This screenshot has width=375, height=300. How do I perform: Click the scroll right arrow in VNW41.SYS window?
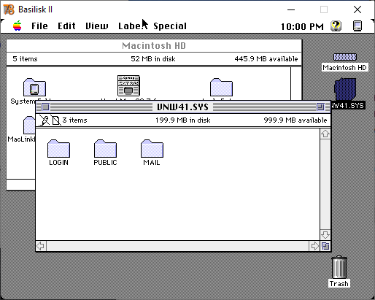click(x=314, y=246)
